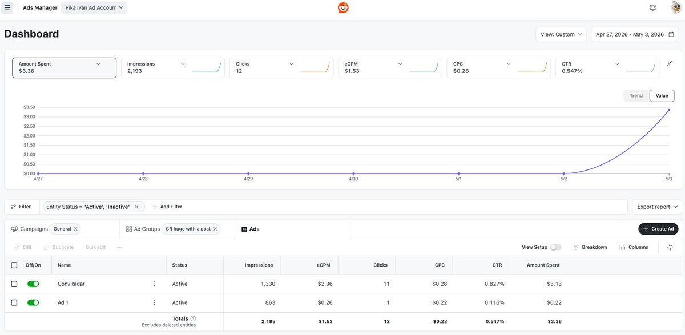Click the Impressions sparkline

[206, 68]
